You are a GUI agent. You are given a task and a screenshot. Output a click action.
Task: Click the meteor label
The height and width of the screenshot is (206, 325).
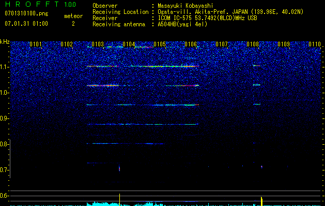(x=73, y=16)
